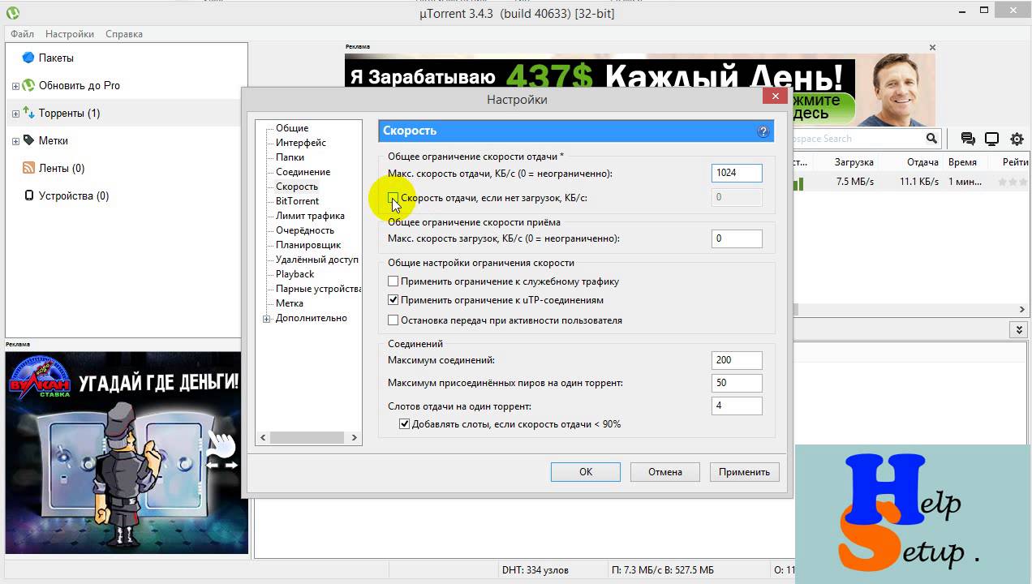The image size is (1032, 584).
Task: Click the Vulkan casino advertisement image
Action: [x=127, y=453]
